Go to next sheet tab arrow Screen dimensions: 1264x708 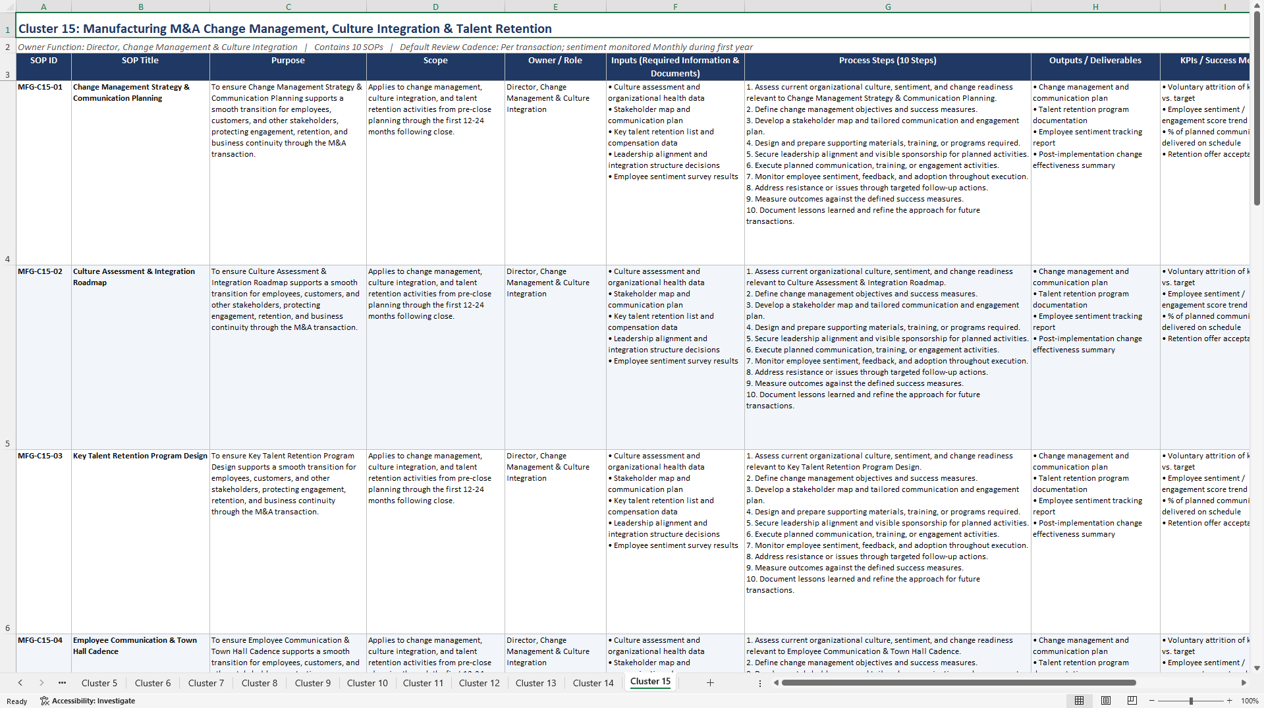point(41,683)
